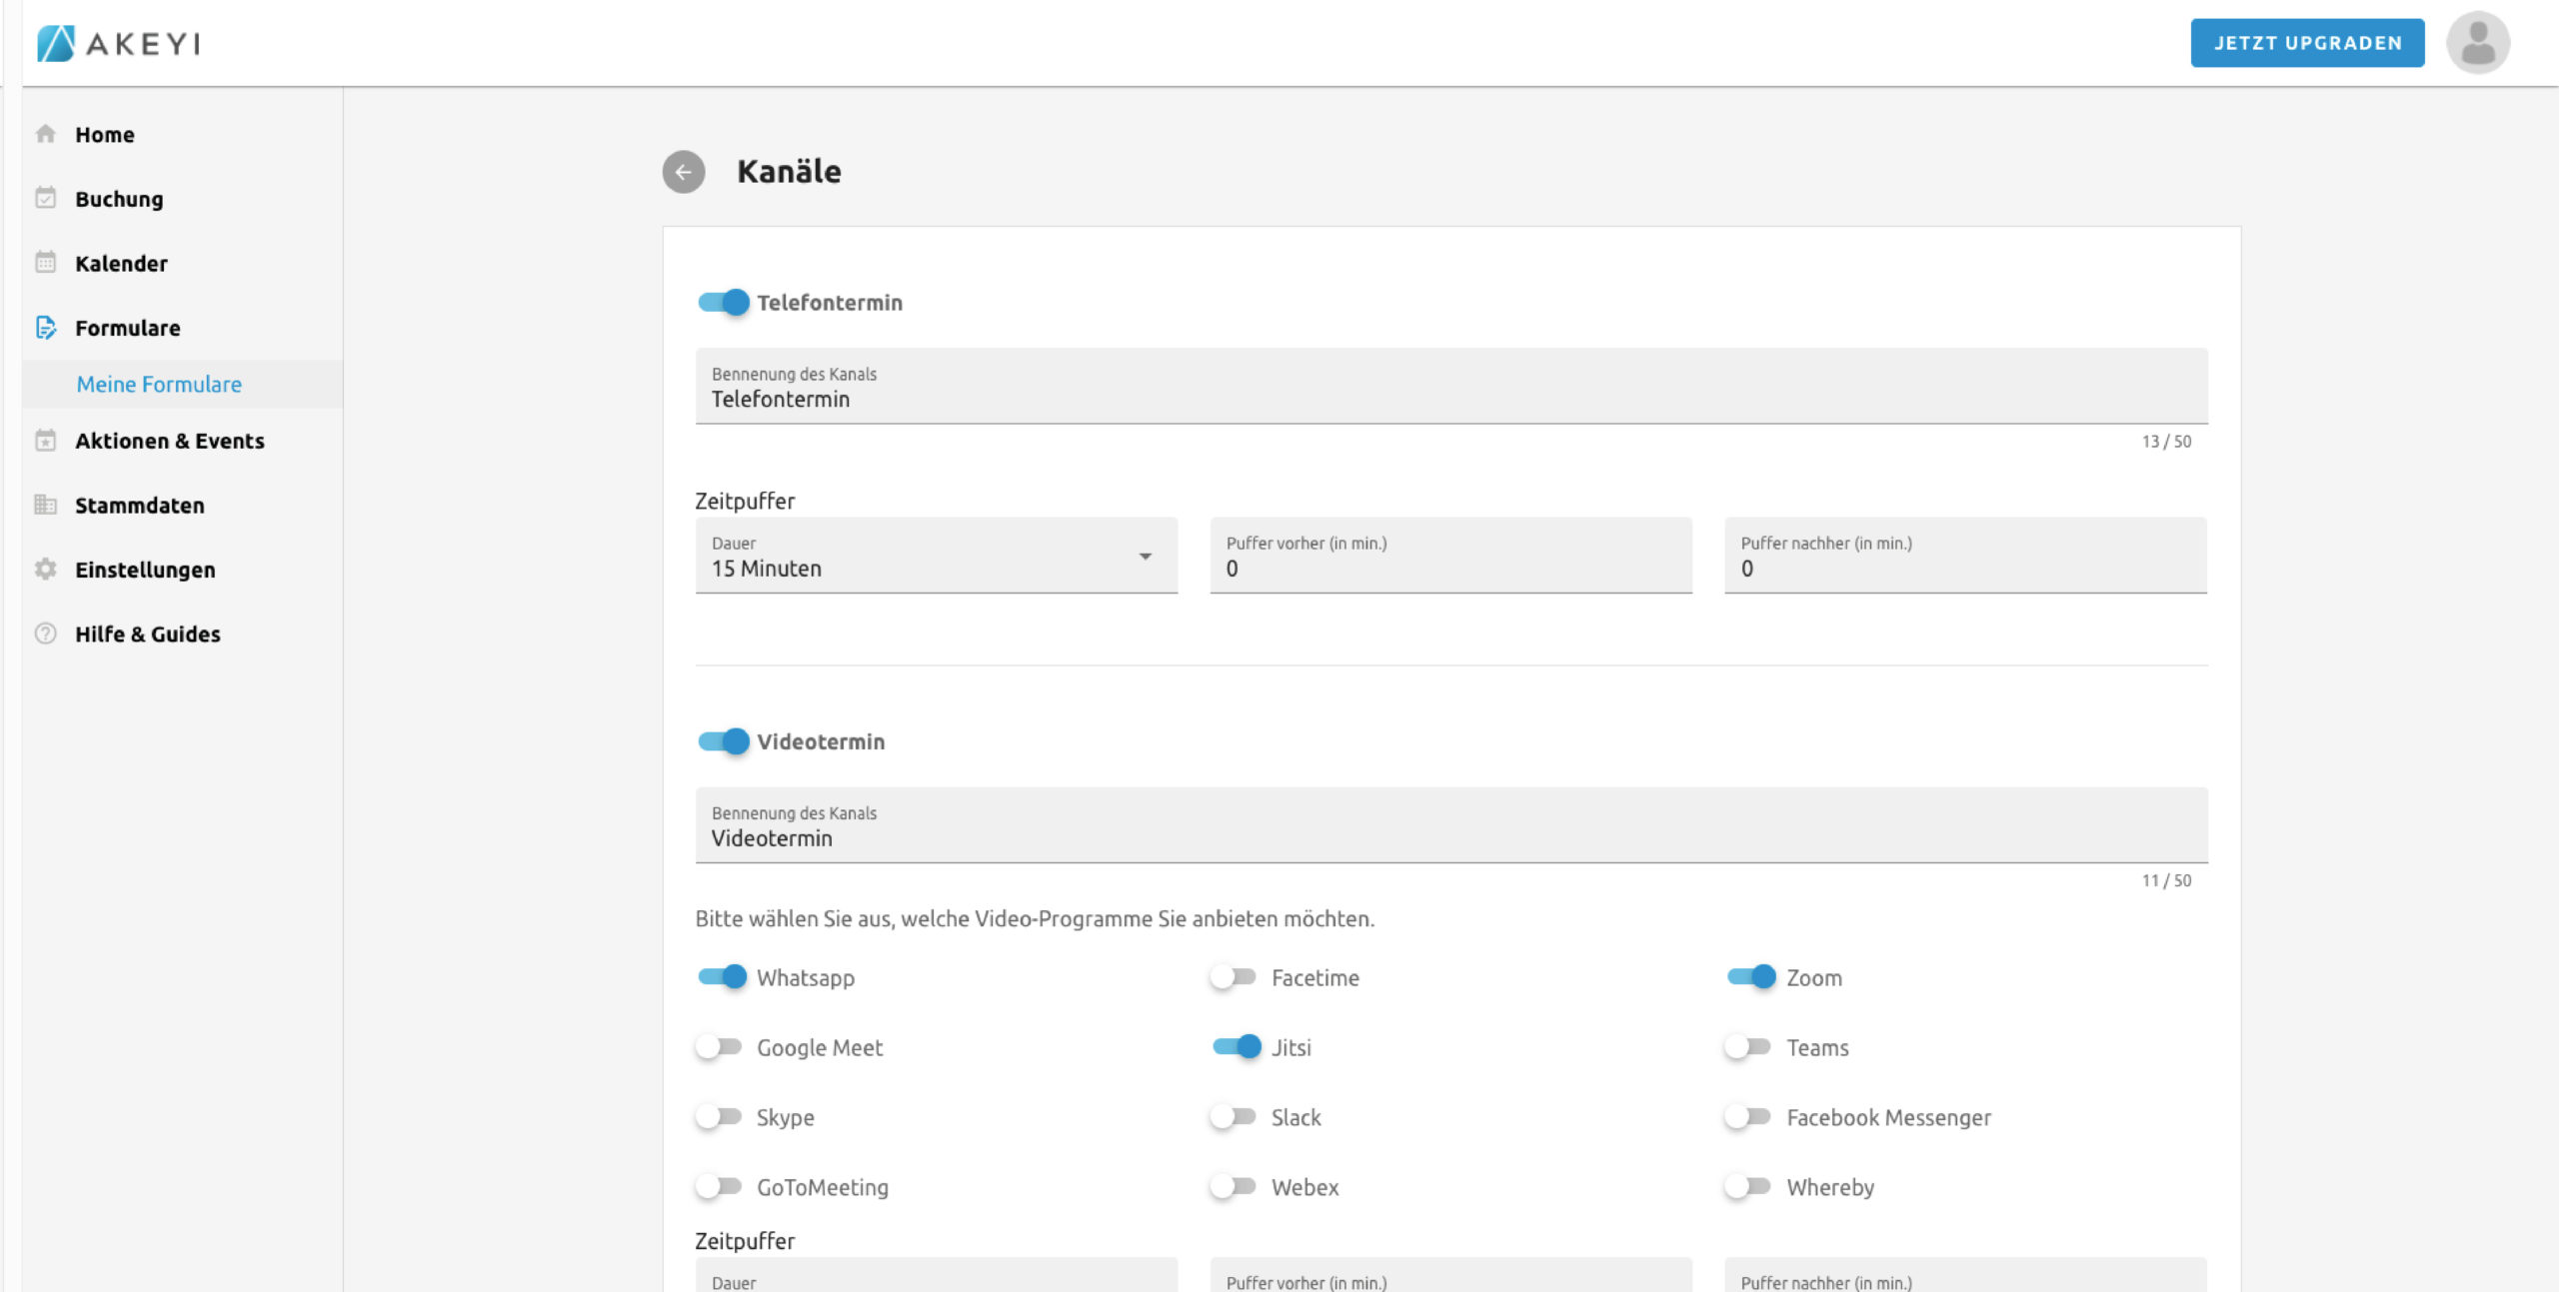
Task: Click the Puffer vorher input field
Action: 1450,568
